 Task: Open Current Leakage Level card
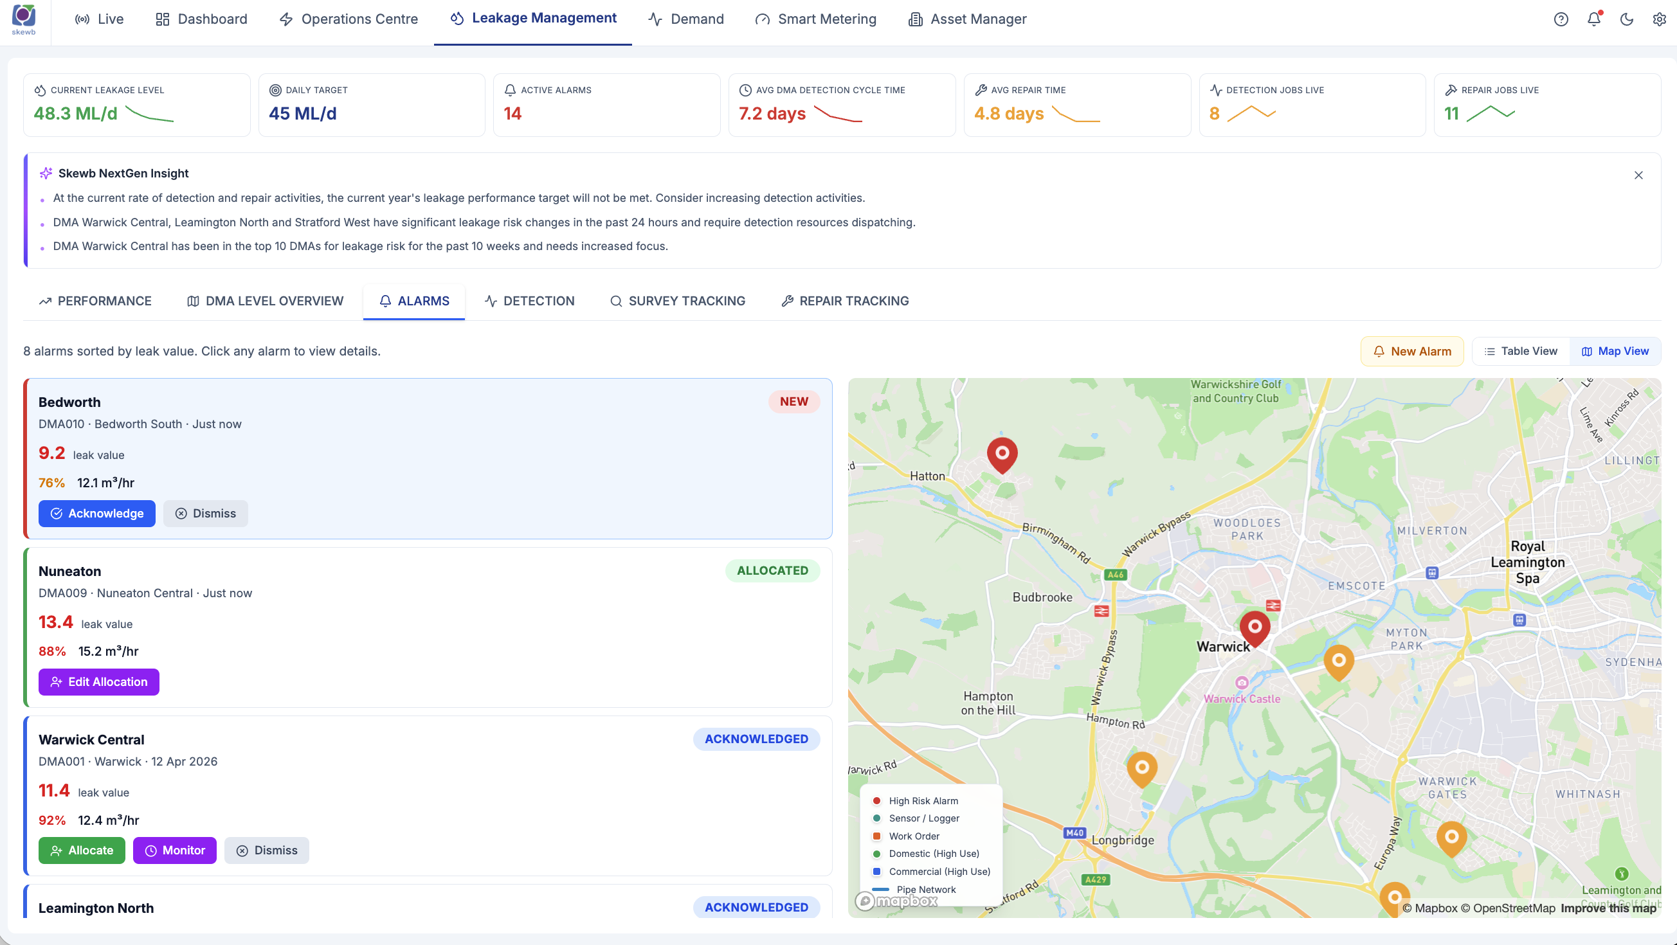pos(137,105)
